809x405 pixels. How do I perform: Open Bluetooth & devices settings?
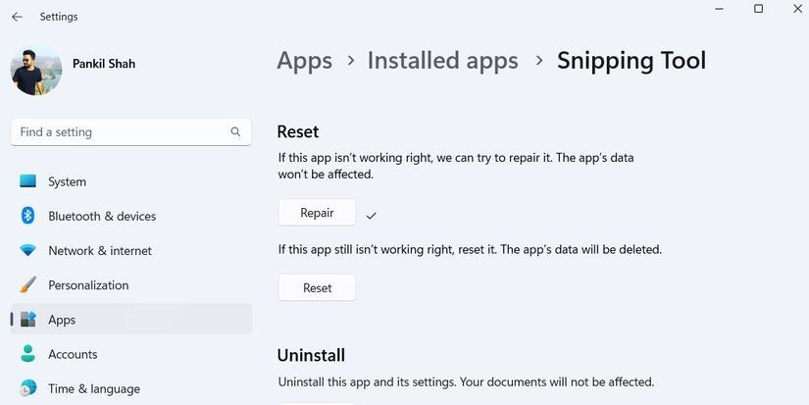(x=102, y=216)
